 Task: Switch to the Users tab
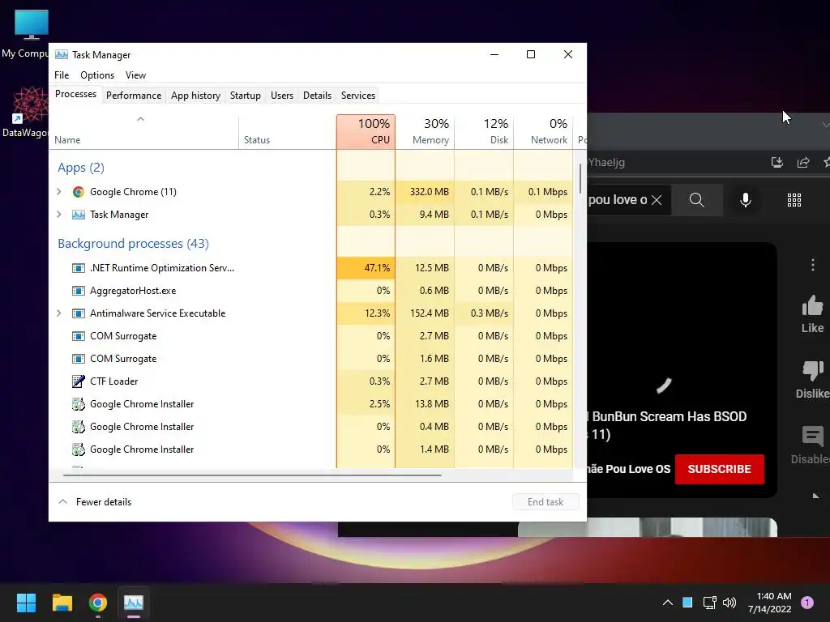pyautogui.click(x=281, y=96)
